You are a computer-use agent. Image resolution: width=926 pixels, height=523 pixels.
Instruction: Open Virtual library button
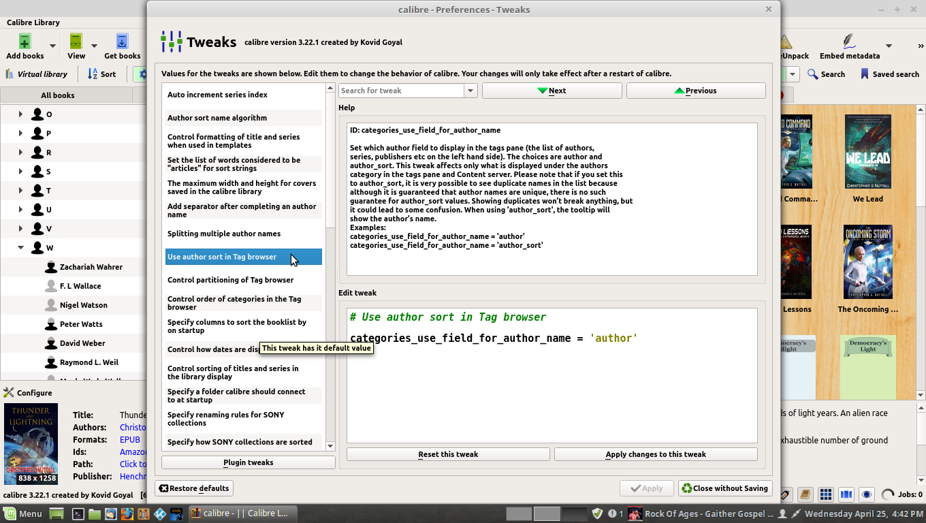36,74
